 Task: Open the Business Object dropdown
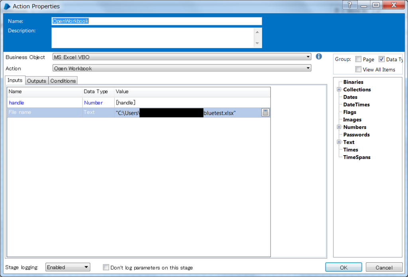point(182,57)
